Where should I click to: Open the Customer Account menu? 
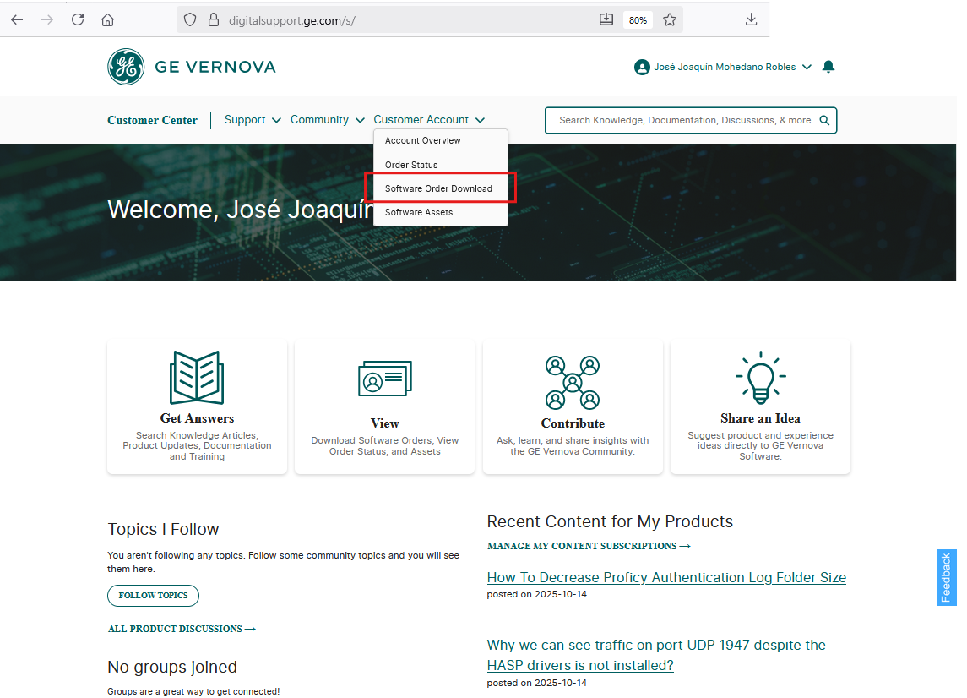point(421,120)
